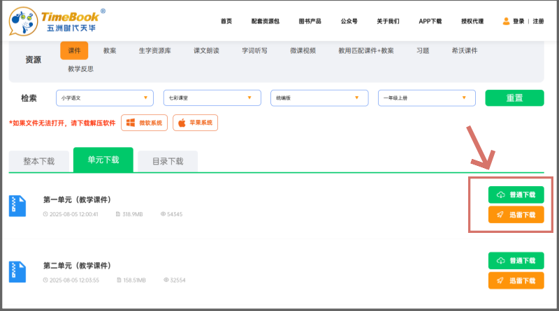Screen dimensions: 559x311
Task: Click the zip file icon for 第二单元
Action: tap(17, 271)
